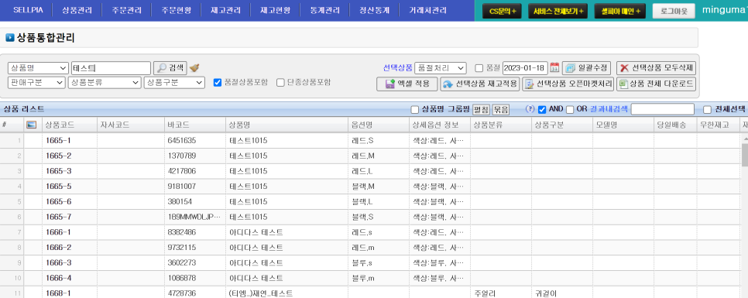Click 선택상품 재고적용 button
This screenshot has width=748, height=298.
[x=480, y=84]
